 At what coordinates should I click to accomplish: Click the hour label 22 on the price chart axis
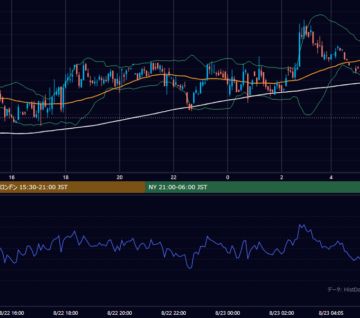coord(174,178)
